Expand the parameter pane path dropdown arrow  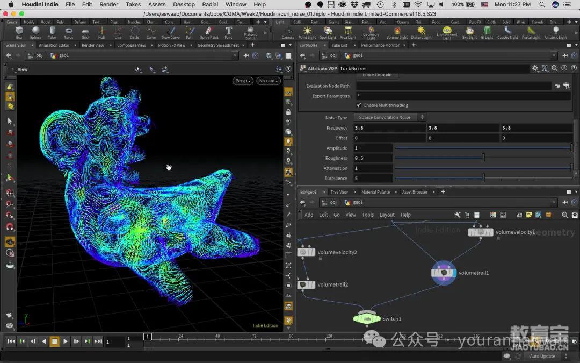coord(554,55)
